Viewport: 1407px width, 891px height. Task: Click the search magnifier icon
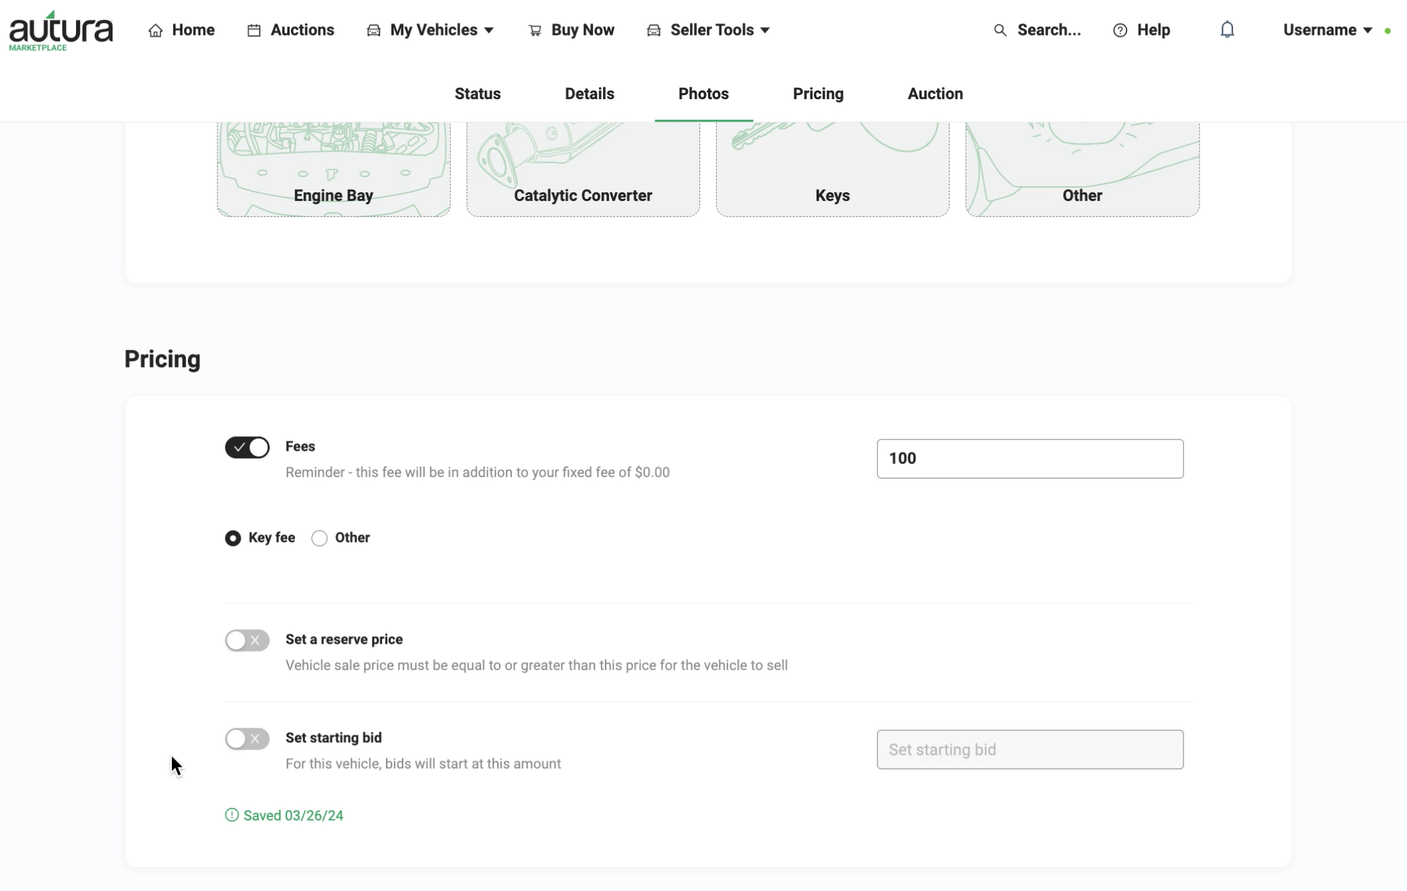1000,30
